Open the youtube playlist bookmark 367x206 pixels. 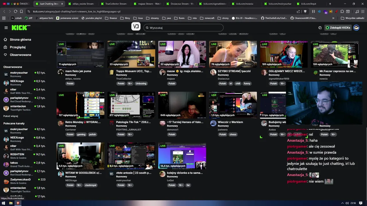tap(91, 18)
